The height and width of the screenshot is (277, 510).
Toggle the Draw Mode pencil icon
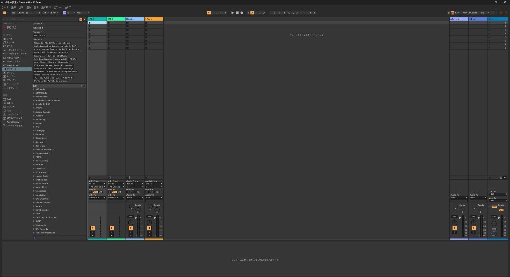[449, 13]
